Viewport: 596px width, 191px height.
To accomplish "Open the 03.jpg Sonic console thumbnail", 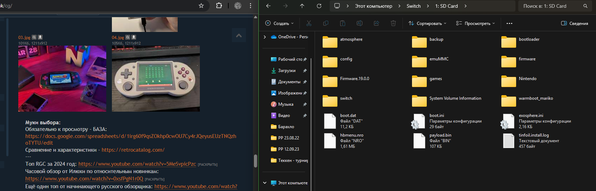I will (x=62, y=79).
